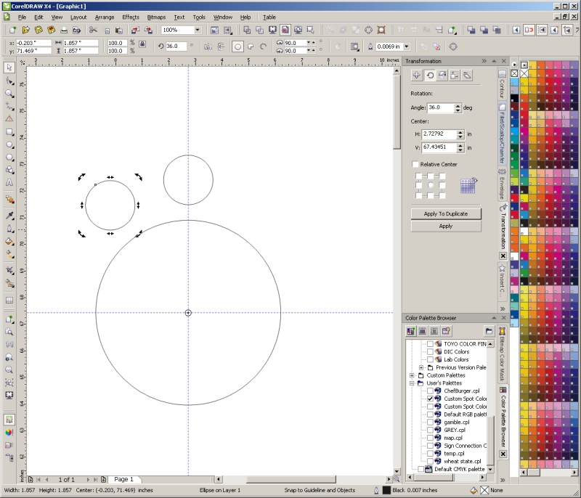Open the Table menu
Image resolution: width=581 pixels, height=498 pixels.
coord(269,17)
